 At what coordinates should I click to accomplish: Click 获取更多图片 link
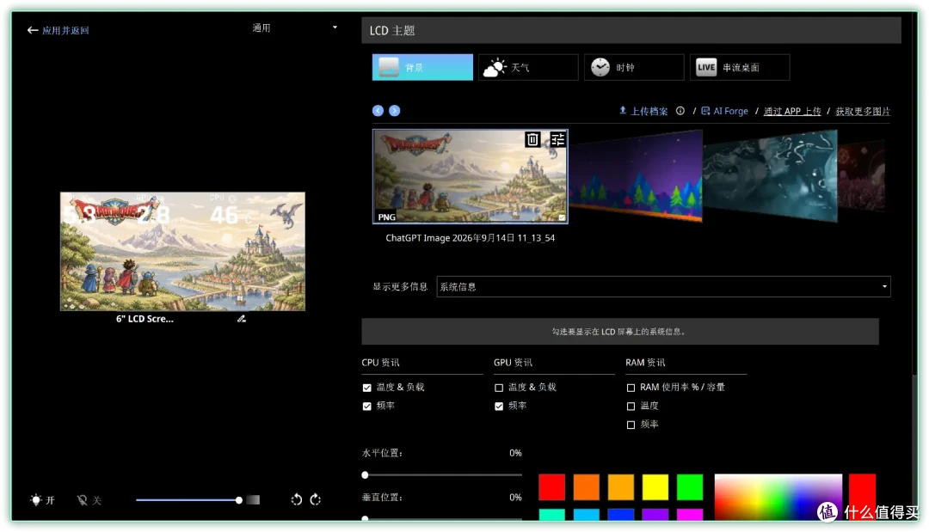click(863, 111)
